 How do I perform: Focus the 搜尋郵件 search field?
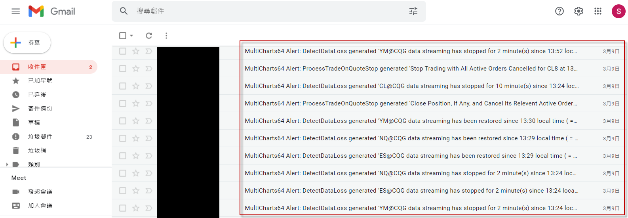[269, 11]
